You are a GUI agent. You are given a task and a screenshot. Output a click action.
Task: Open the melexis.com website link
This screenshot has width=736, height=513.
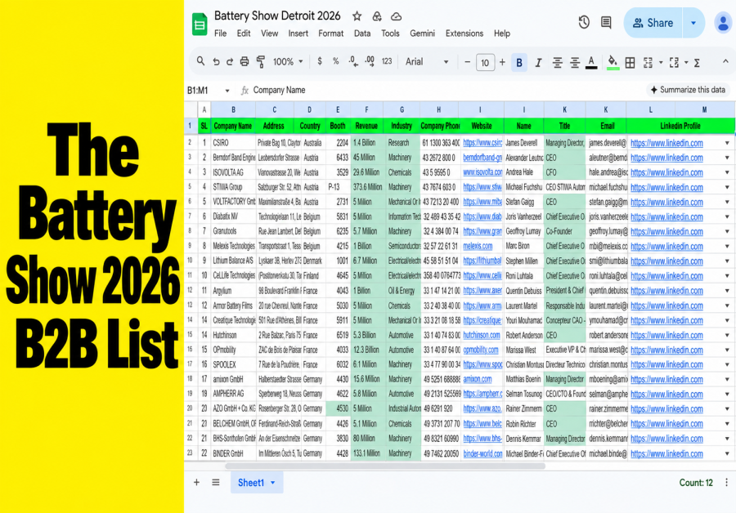point(478,246)
